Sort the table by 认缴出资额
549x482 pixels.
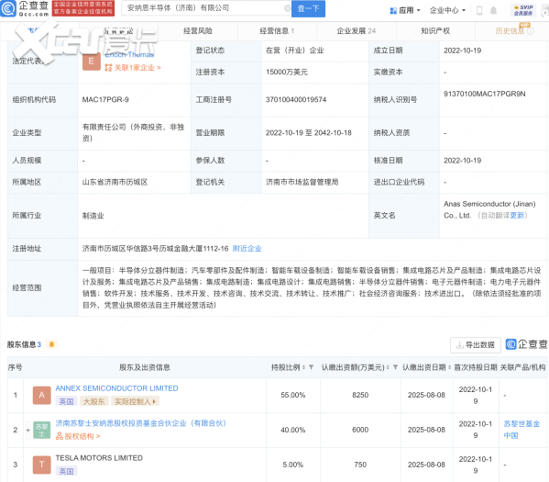pyautogui.click(x=388, y=367)
